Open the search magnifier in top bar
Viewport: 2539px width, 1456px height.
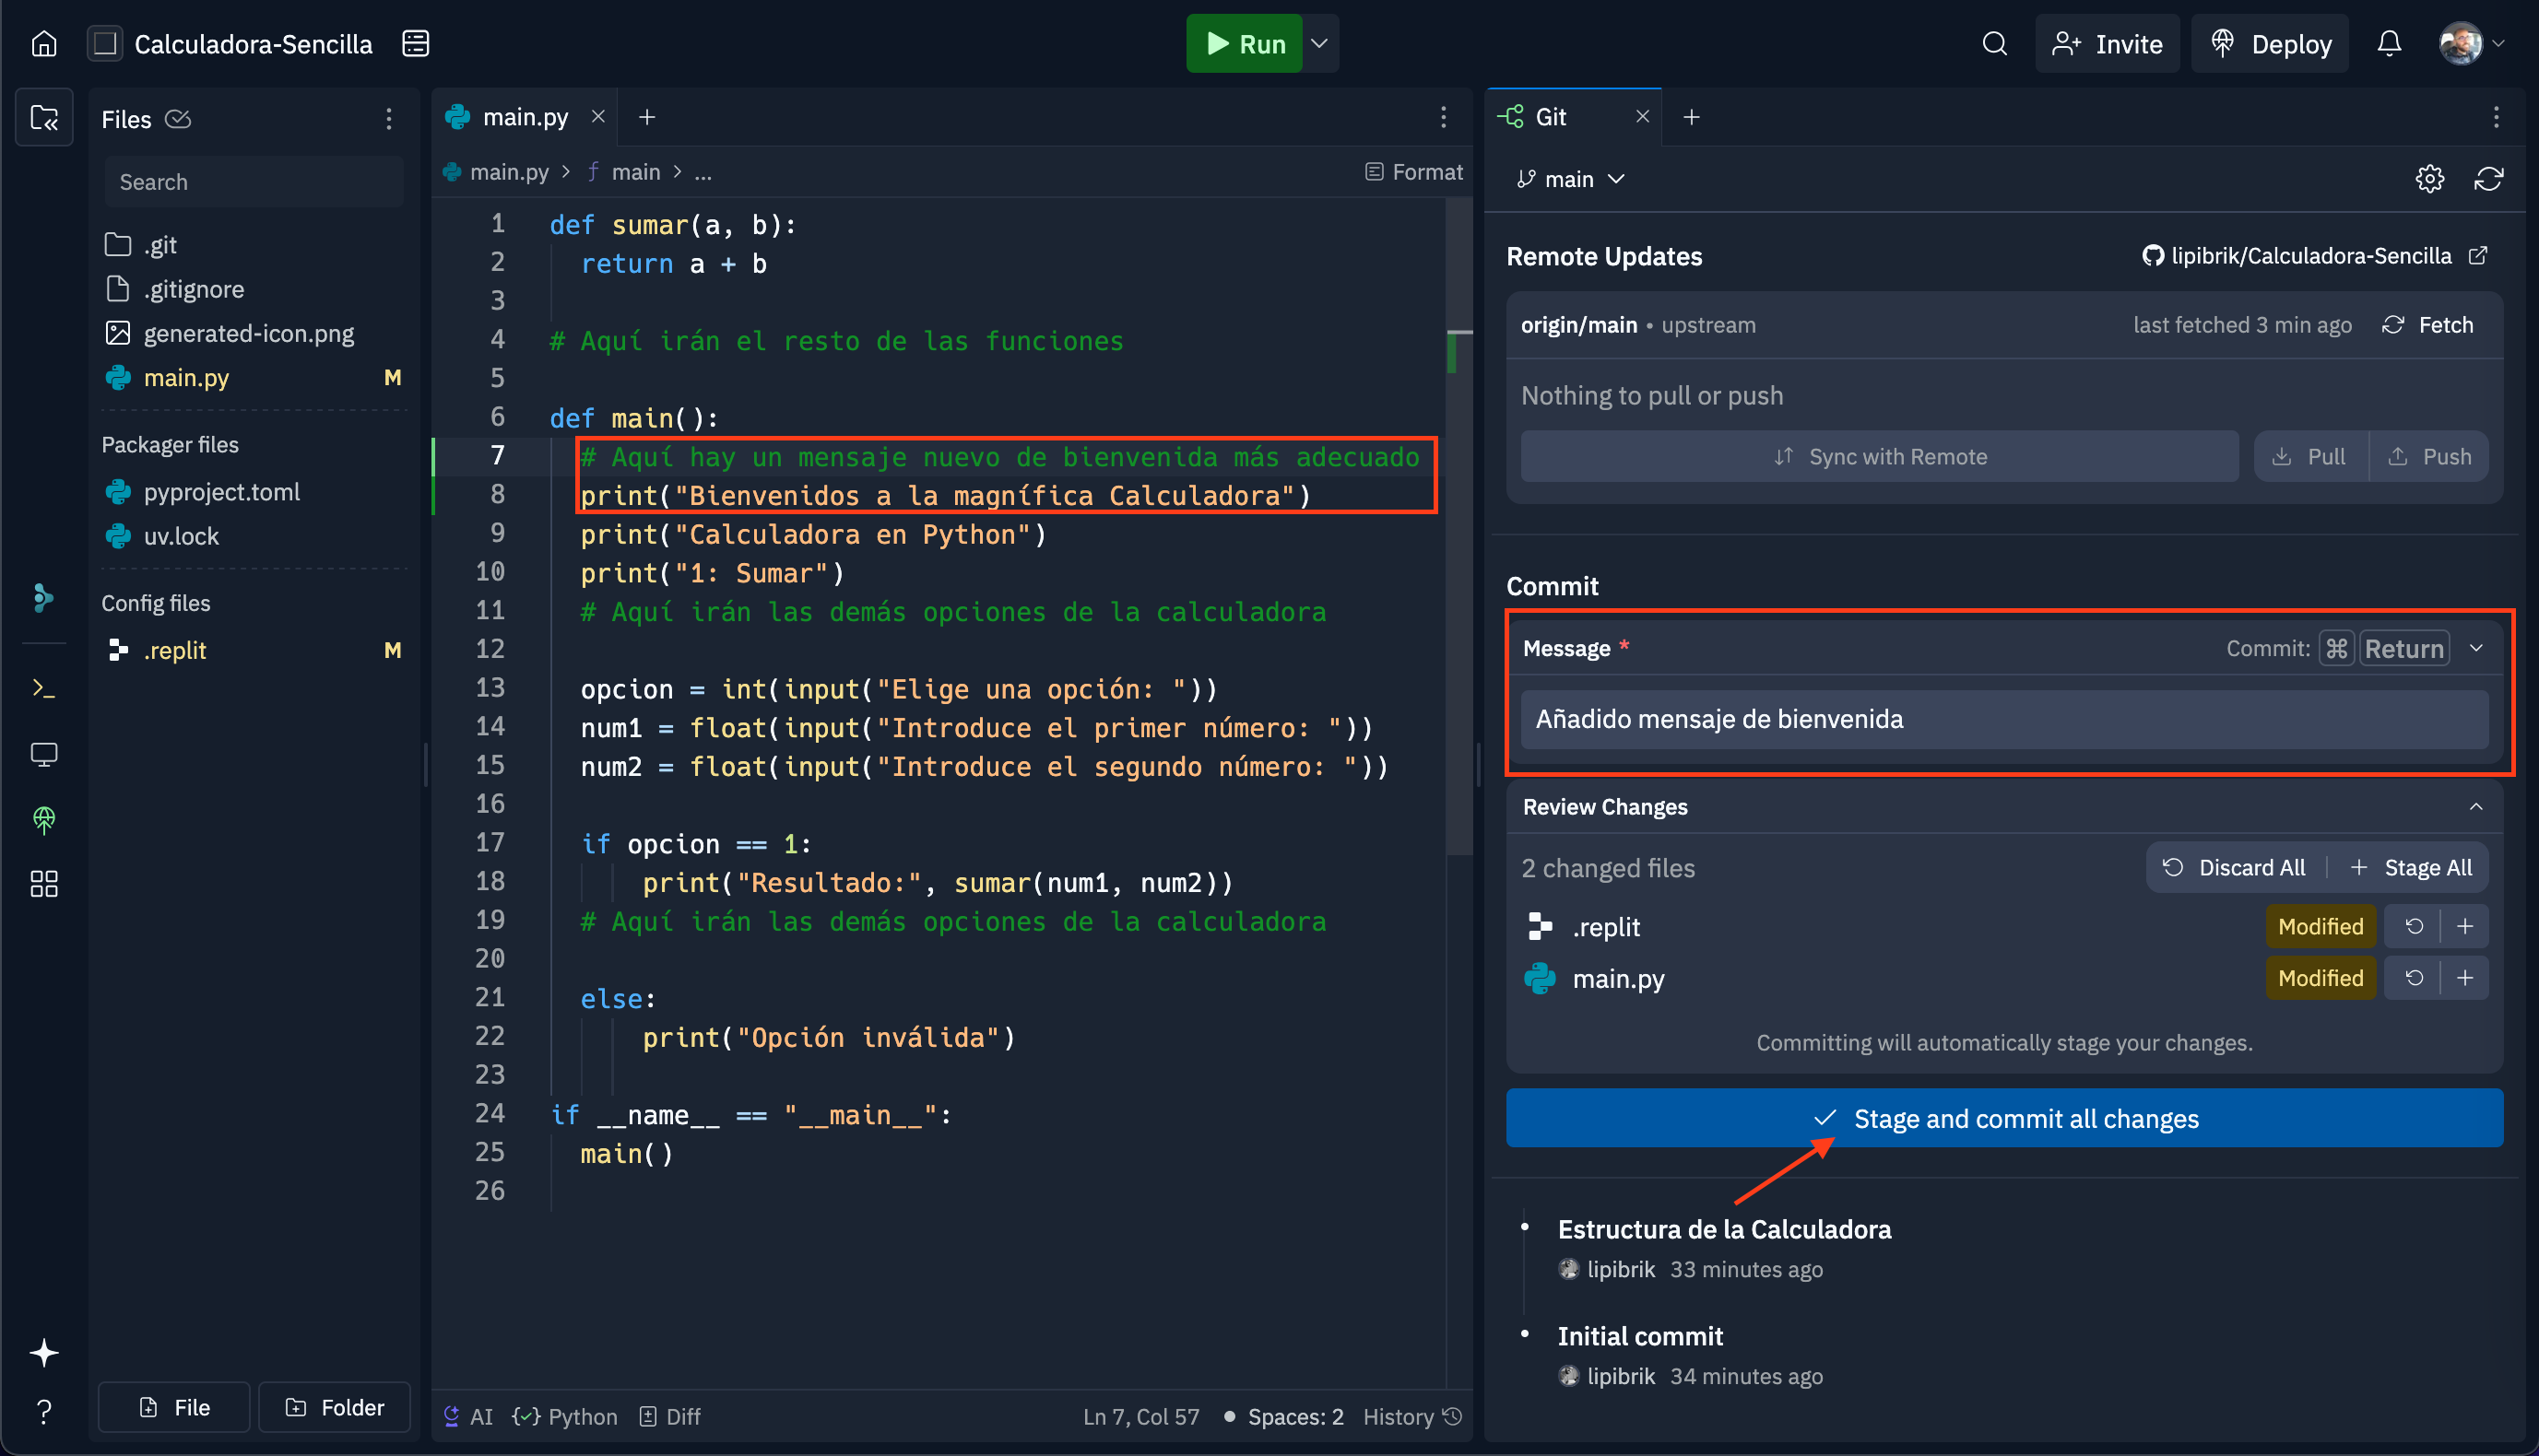tap(1994, 44)
